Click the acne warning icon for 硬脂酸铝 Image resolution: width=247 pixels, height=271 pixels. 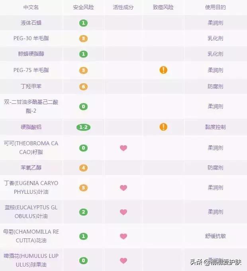(x=163, y=127)
